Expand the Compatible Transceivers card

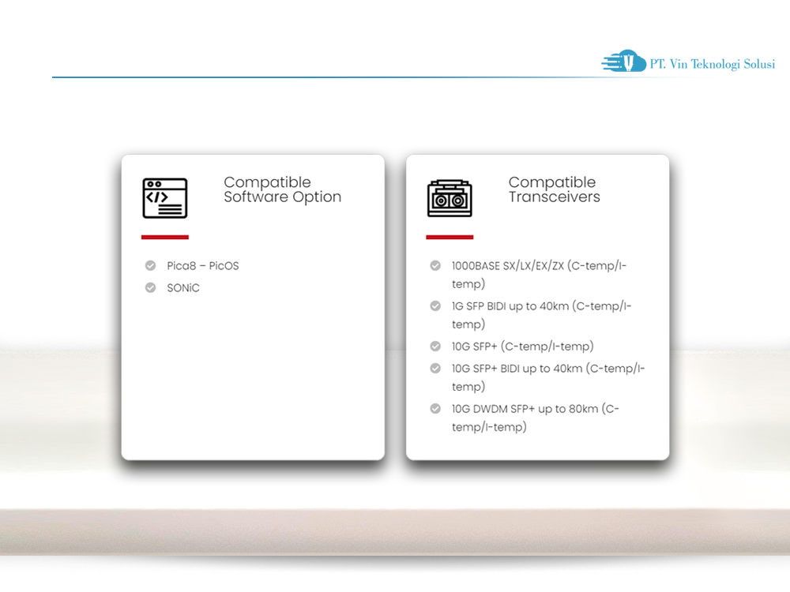(537, 306)
